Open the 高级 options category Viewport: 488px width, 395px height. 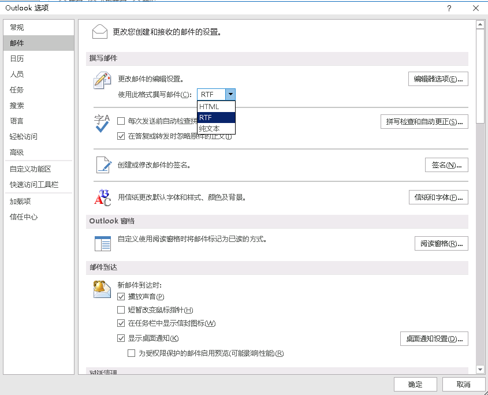click(39, 152)
